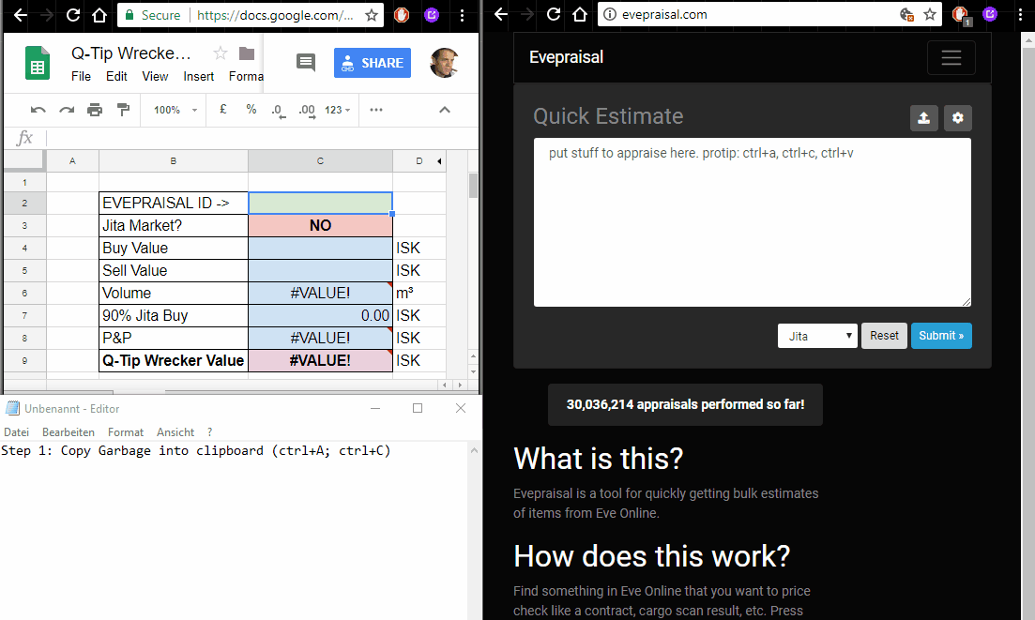Click the upload icon in Quick Estimate
1035x620 pixels.
923,118
